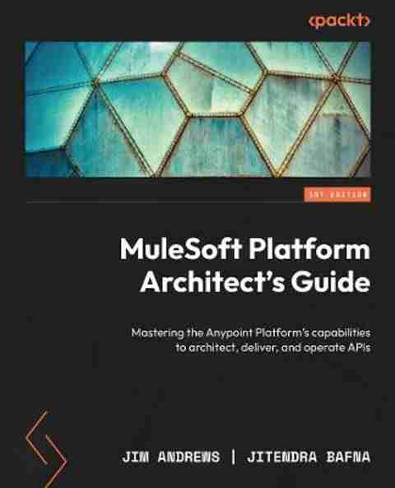Image resolution: width=395 pixels, height=488 pixels.
Task: Click the word Platform in the title
Action: [309, 249]
